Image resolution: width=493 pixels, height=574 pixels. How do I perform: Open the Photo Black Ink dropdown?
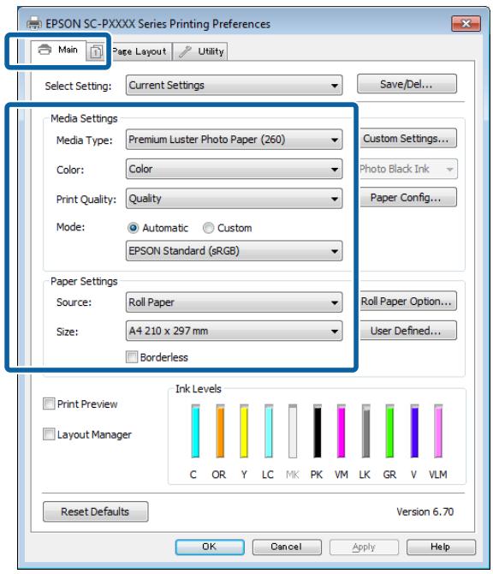(x=408, y=169)
